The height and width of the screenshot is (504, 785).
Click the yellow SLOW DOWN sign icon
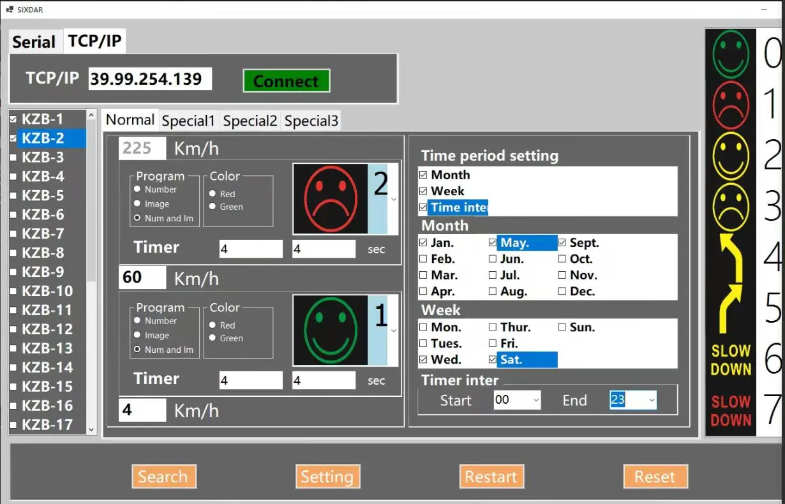pos(731,360)
